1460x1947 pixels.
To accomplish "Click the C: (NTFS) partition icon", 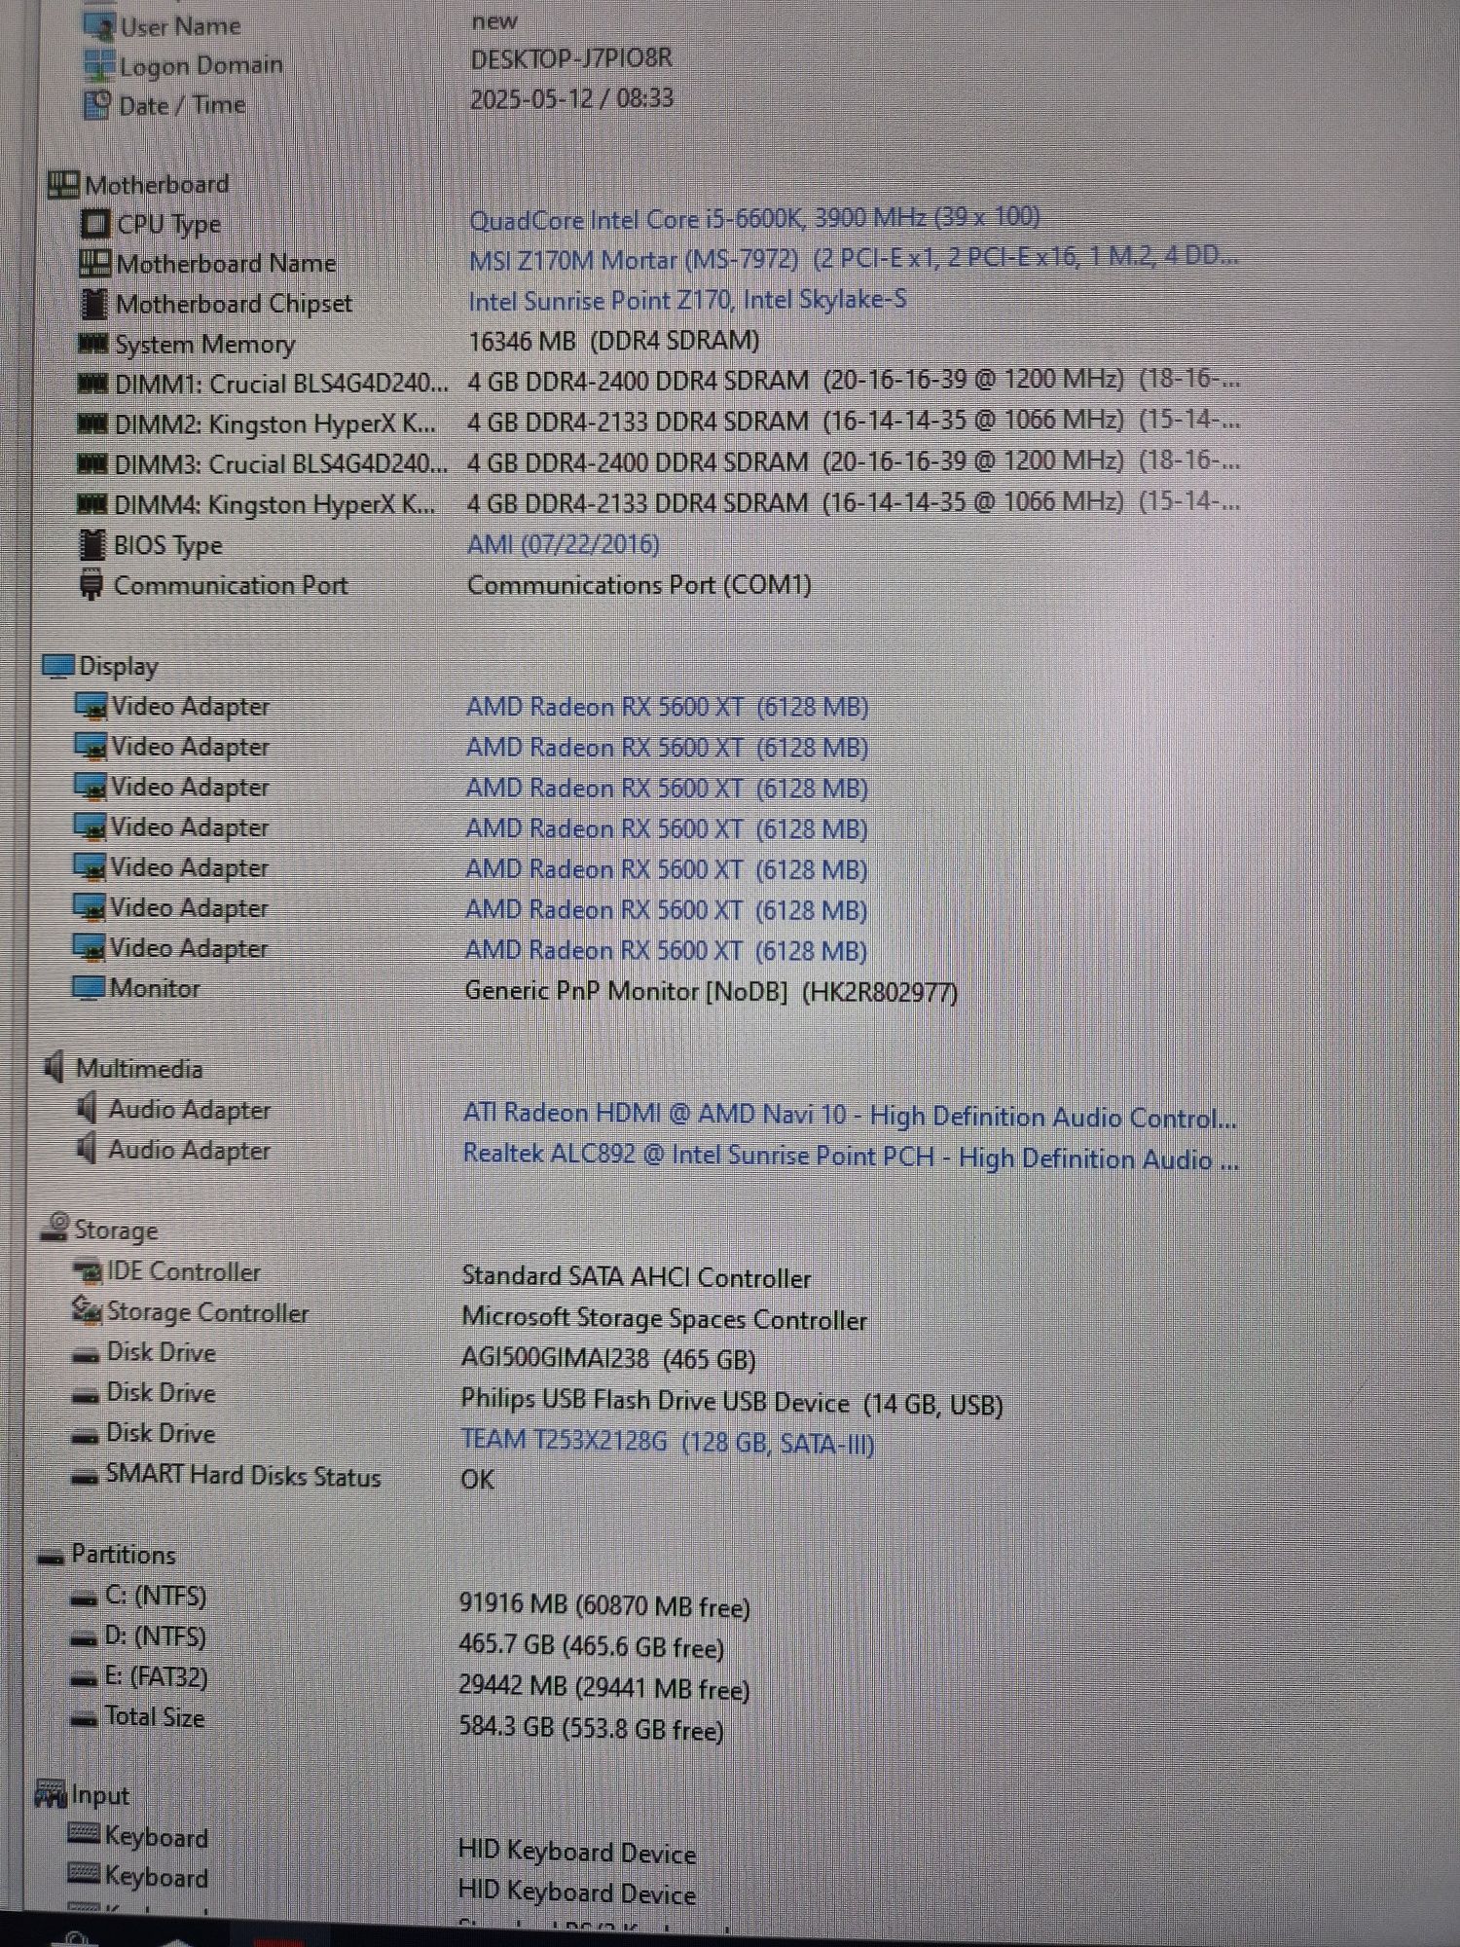I will (84, 1598).
